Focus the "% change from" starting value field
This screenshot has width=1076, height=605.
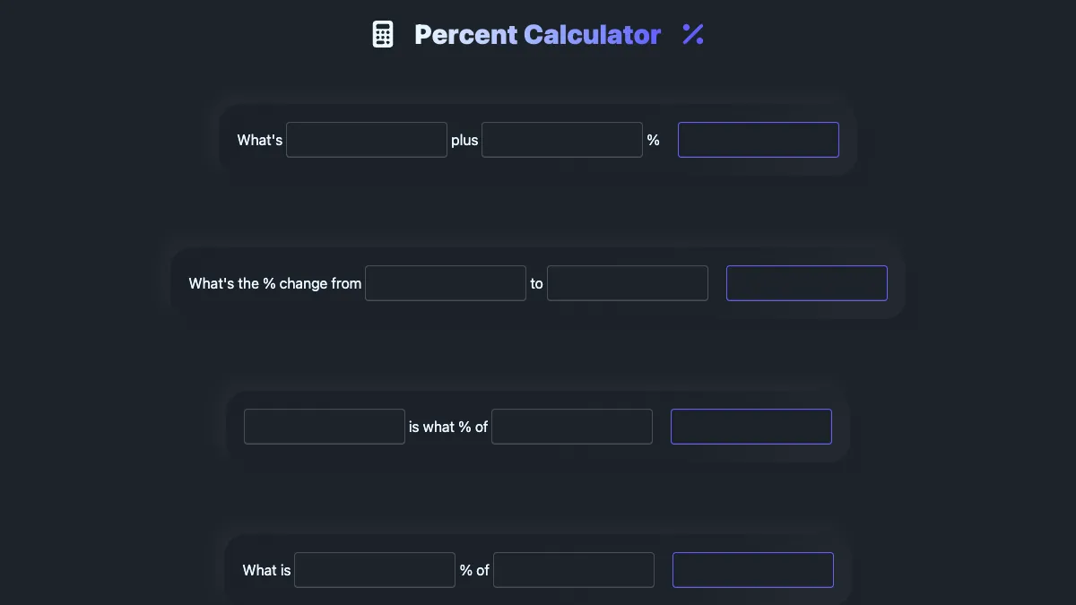pyautogui.click(x=445, y=283)
